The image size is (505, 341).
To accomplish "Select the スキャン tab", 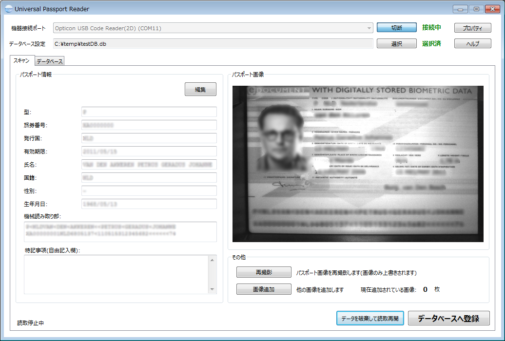I will coord(22,61).
